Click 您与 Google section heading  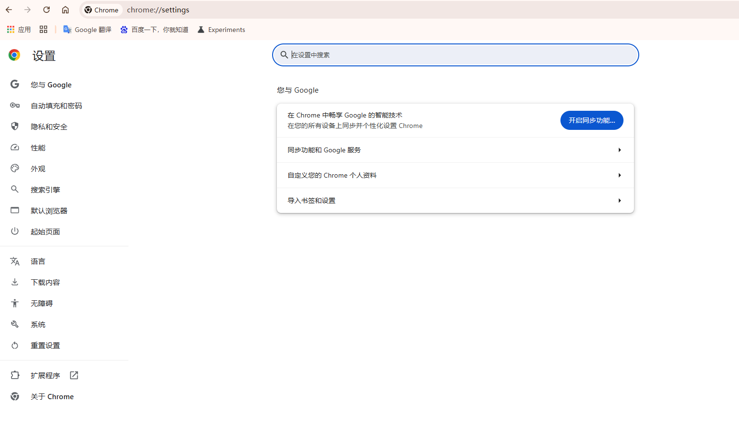298,90
